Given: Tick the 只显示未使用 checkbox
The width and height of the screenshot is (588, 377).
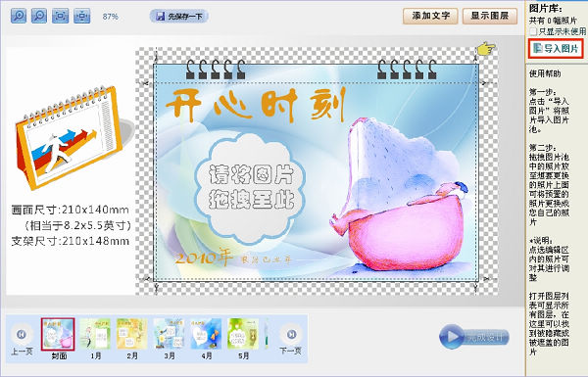Looking at the screenshot, I should 533,31.
